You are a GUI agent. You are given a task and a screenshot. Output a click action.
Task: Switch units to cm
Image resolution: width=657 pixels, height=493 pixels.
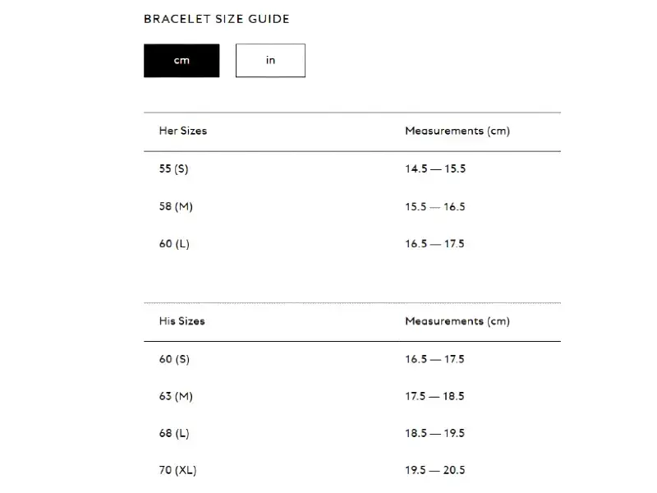tap(181, 61)
